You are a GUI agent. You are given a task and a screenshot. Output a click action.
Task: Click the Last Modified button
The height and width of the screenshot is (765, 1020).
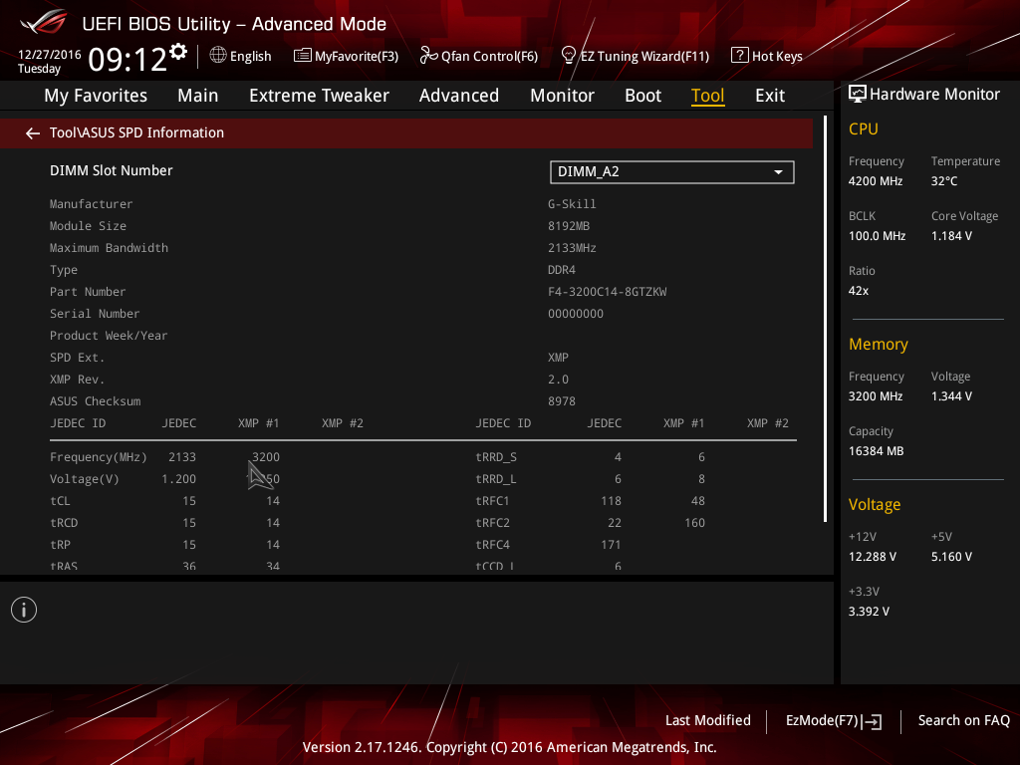tap(708, 721)
